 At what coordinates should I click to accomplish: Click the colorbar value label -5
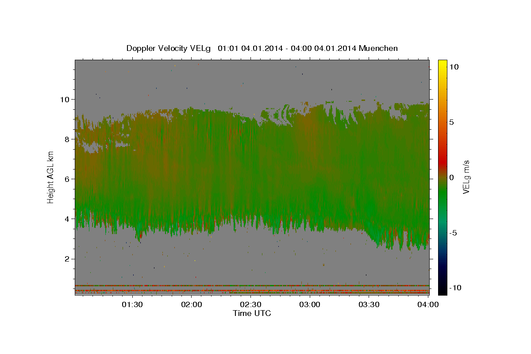(453, 233)
